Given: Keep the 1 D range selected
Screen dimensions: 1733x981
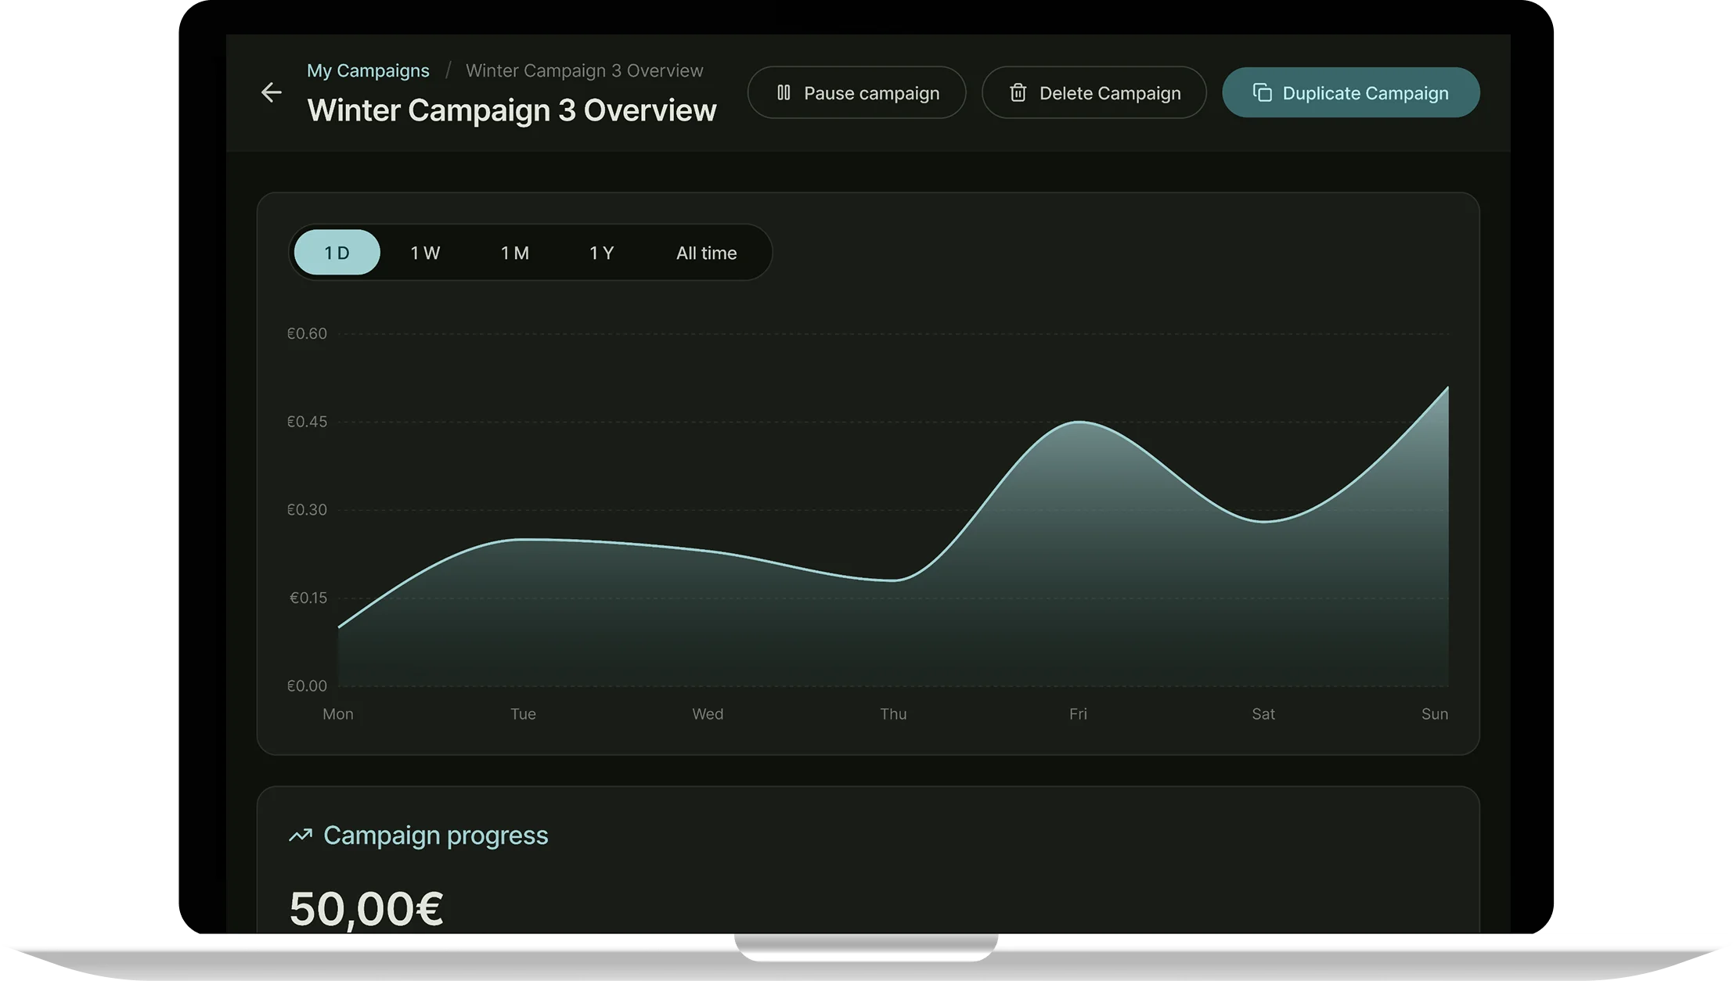Looking at the screenshot, I should click(336, 252).
